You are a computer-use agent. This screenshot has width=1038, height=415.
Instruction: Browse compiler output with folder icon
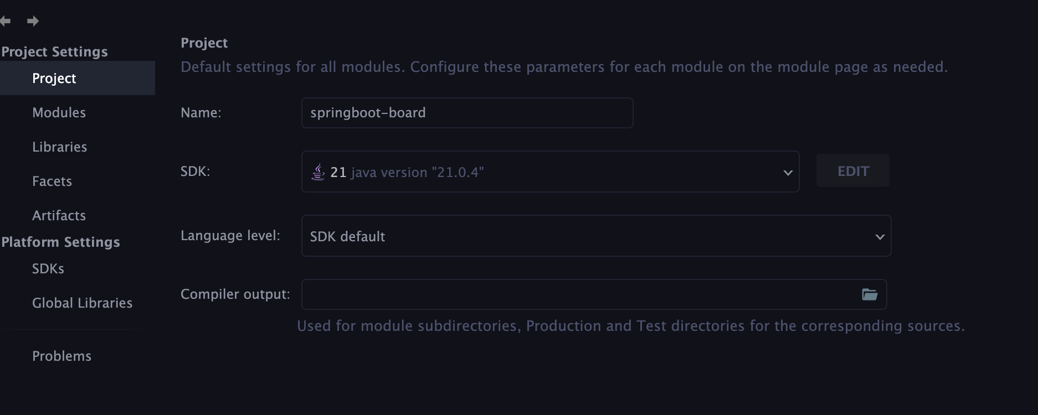tap(870, 294)
